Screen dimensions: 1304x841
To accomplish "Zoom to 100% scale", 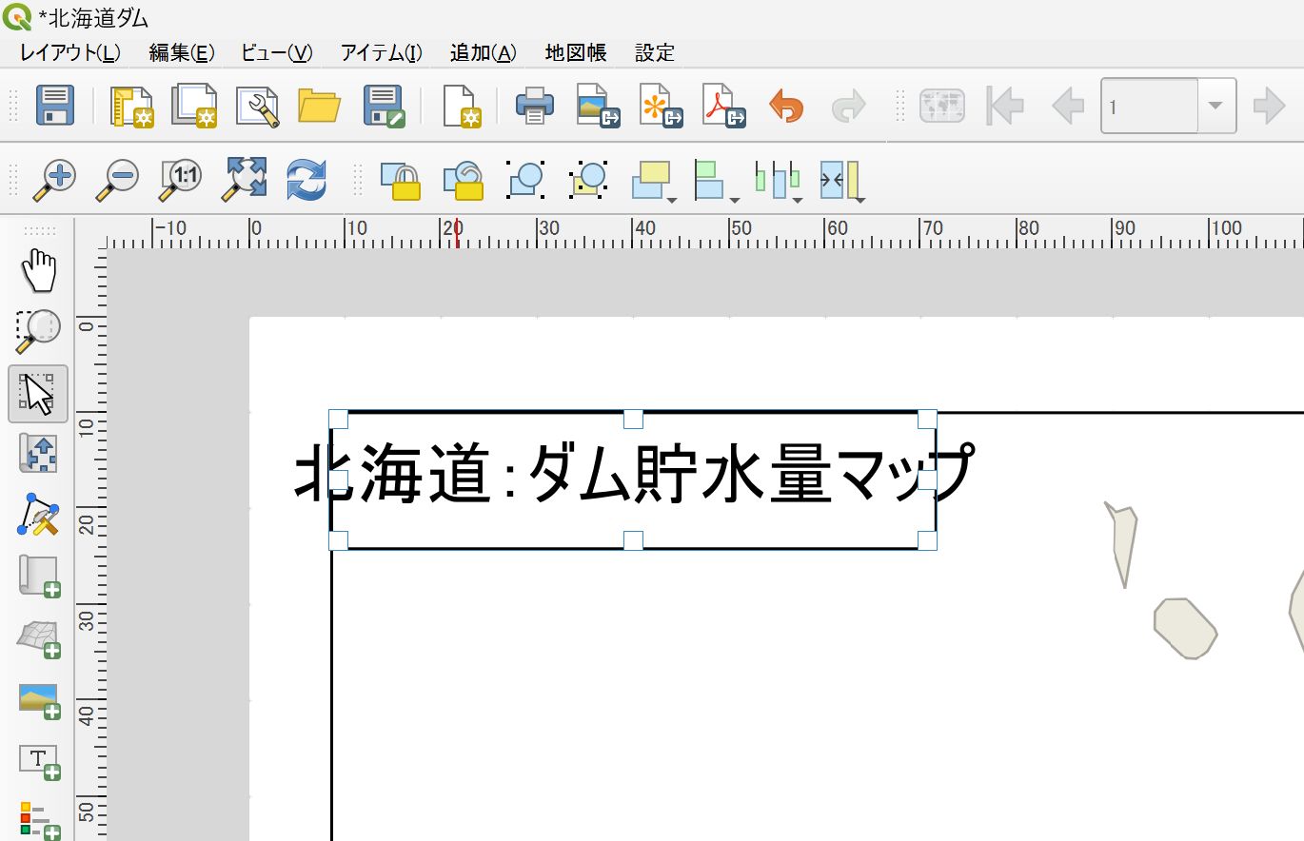I will coord(180,180).
